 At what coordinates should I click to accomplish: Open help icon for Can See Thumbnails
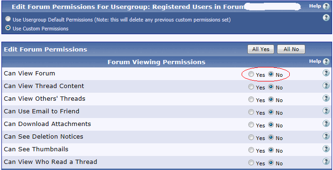pyautogui.click(x=326, y=149)
